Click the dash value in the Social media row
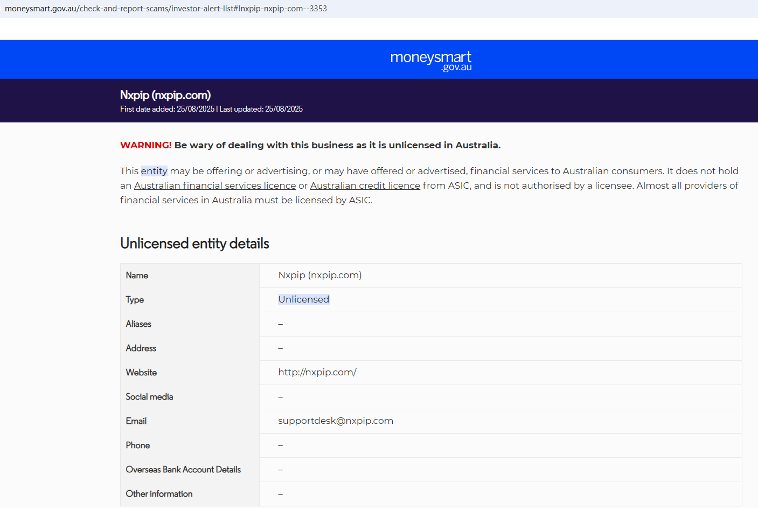This screenshot has width=758, height=508. pos(281,397)
